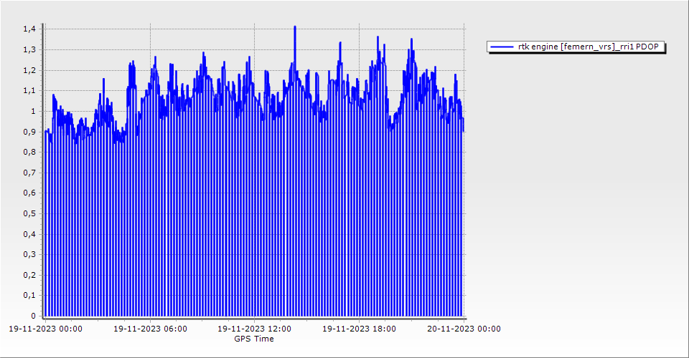The width and height of the screenshot is (689, 358).
Task: Select the '20-11-2023 00:00' time axis label
Action: click(464, 329)
